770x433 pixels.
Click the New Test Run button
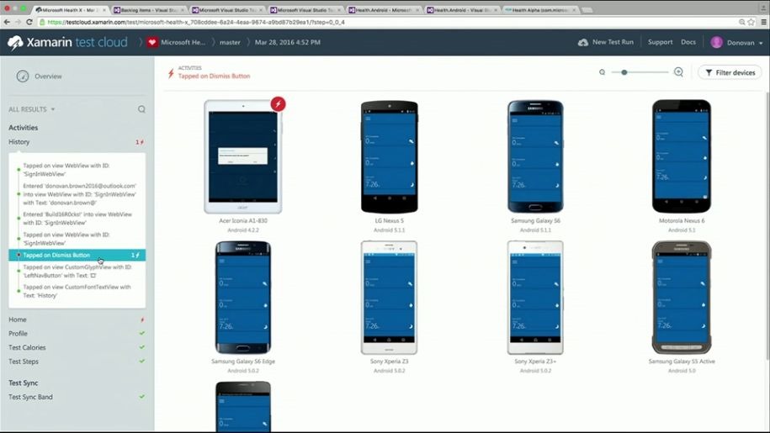coord(606,42)
